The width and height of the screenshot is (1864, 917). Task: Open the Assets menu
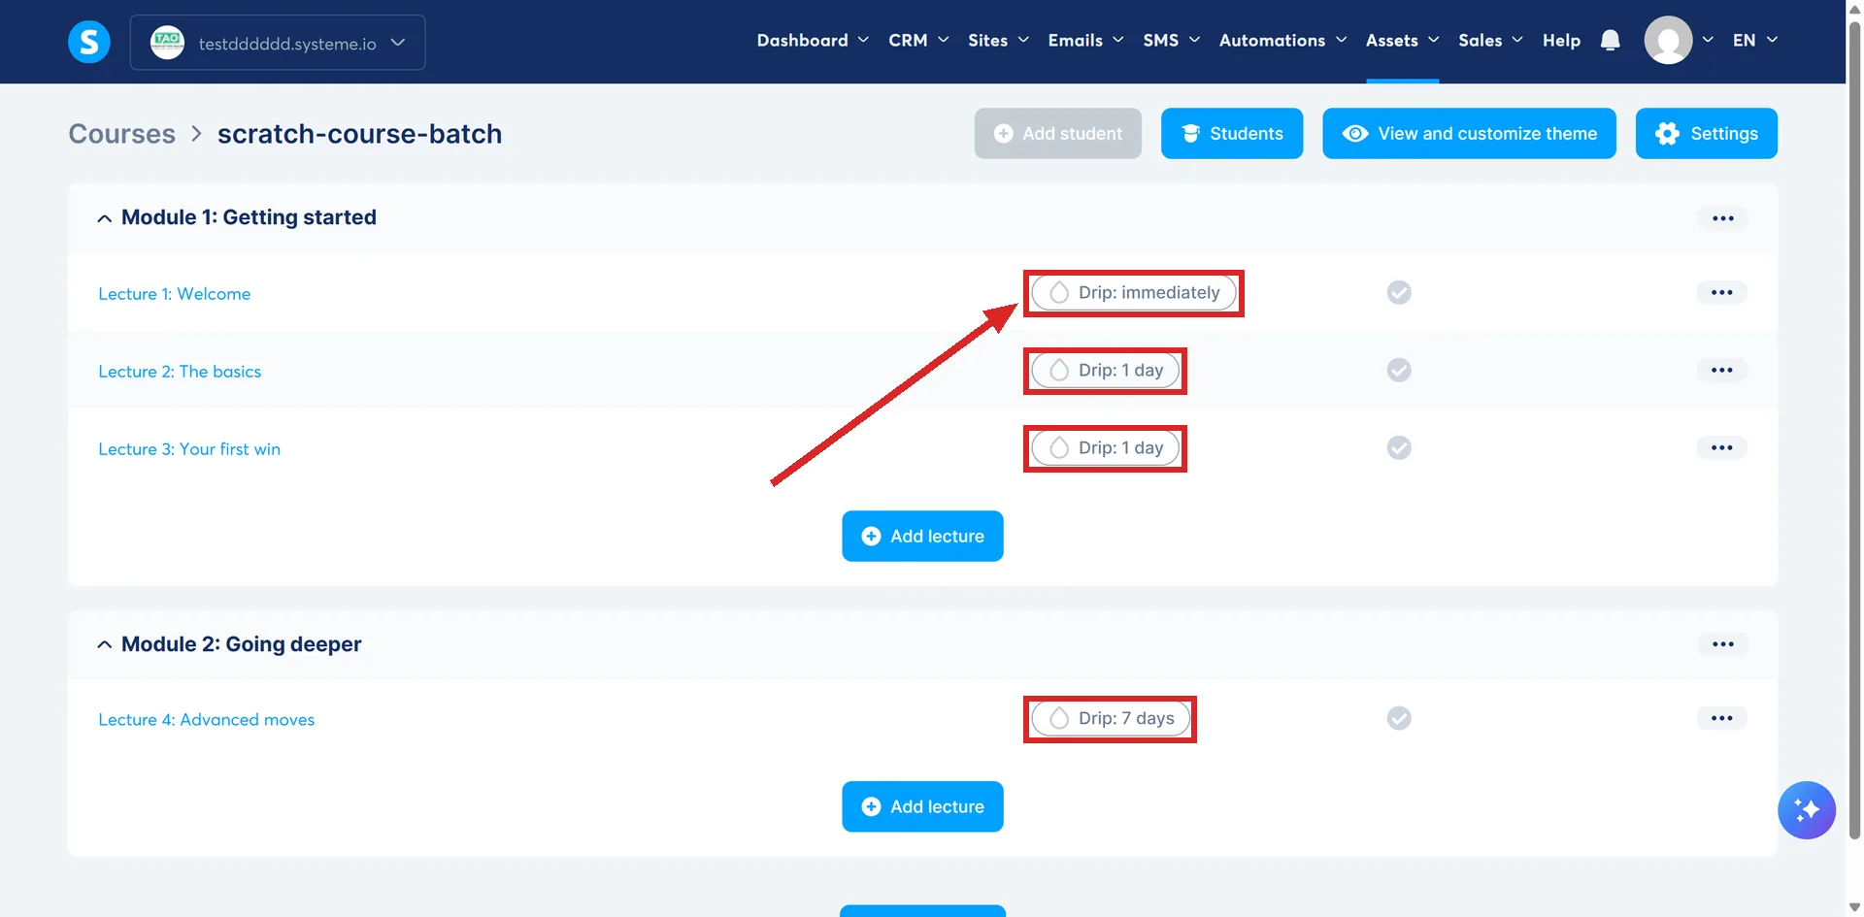(x=1402, y=40)
